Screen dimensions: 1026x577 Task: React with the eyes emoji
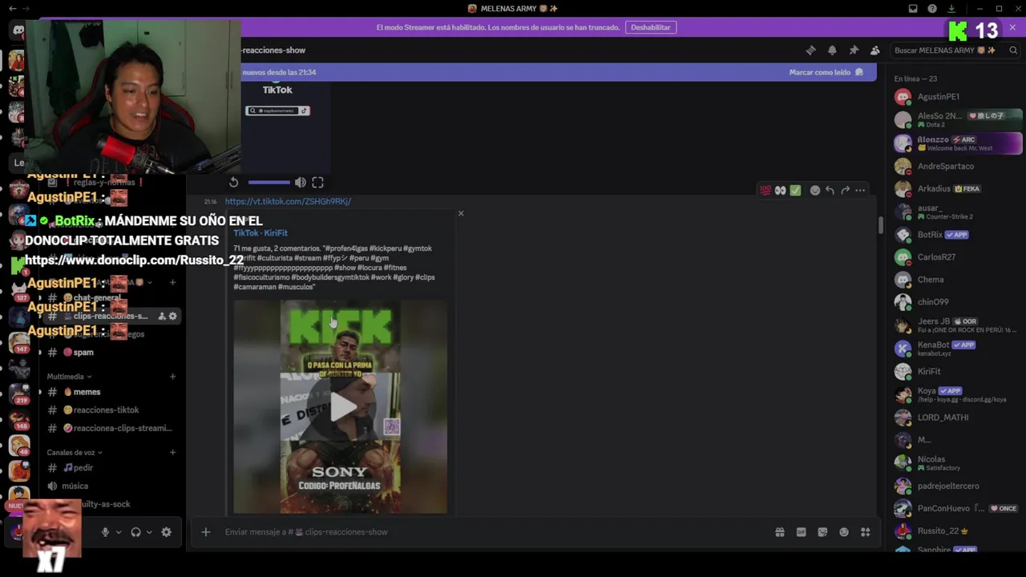[x=780, y=191]
